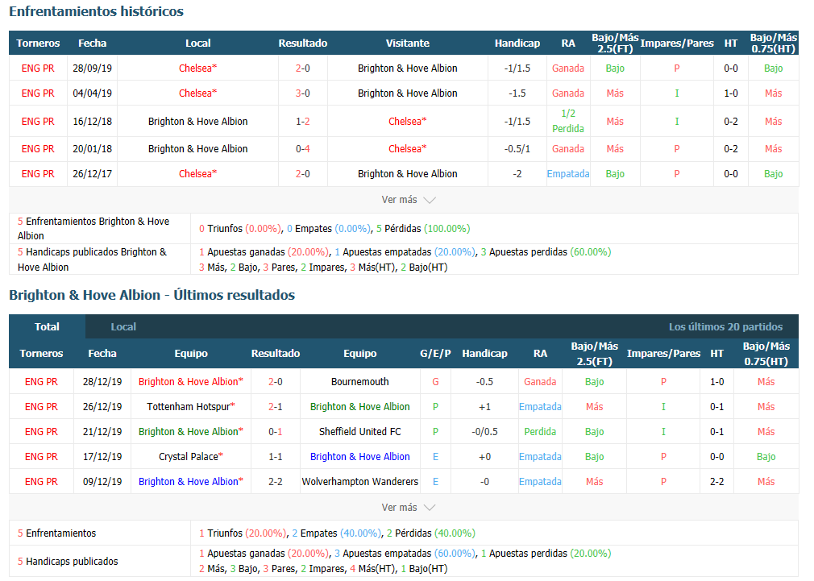Click the Visitante column header
Viewport: 814px width, 581px height.
point(408,43)
